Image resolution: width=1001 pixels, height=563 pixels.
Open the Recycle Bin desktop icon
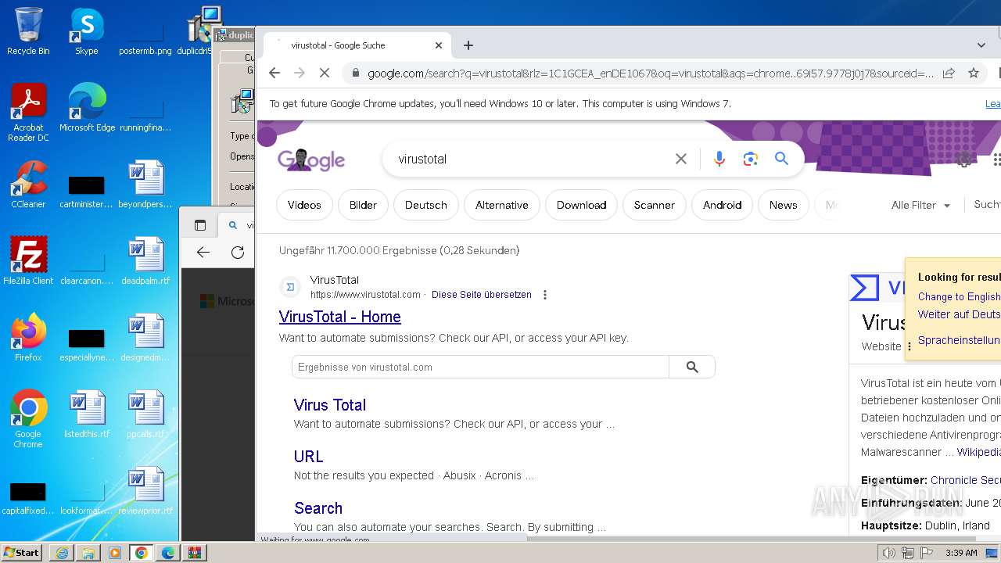pyautogui.click(x=28, y=31)
